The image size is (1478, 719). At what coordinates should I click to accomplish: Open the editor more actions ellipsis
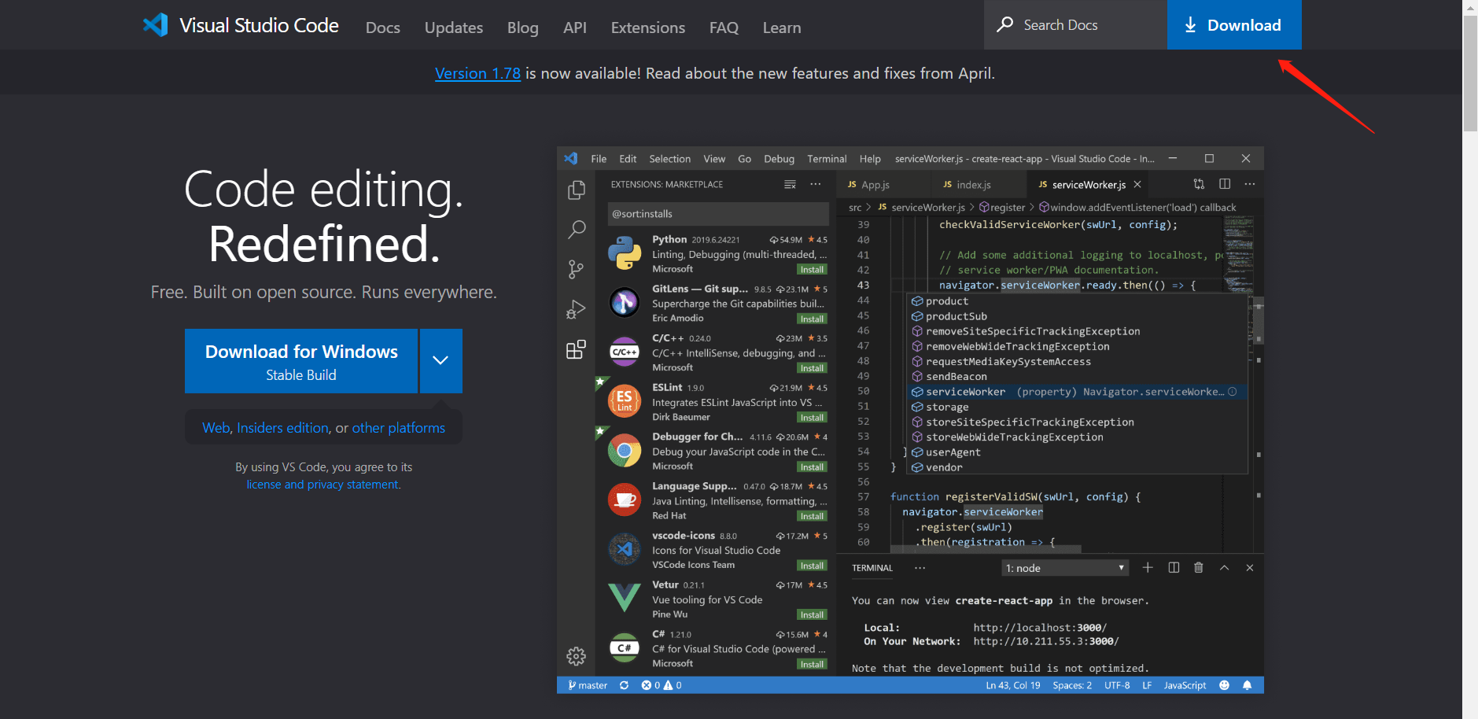(1250, 184)
